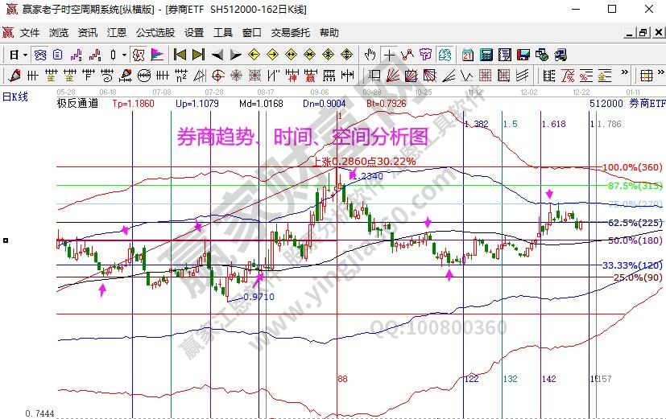This screenshot has height=419, width=666.
Task: Expand the candlestick chart type dropdown arrow
Action: tap(123, 55)
